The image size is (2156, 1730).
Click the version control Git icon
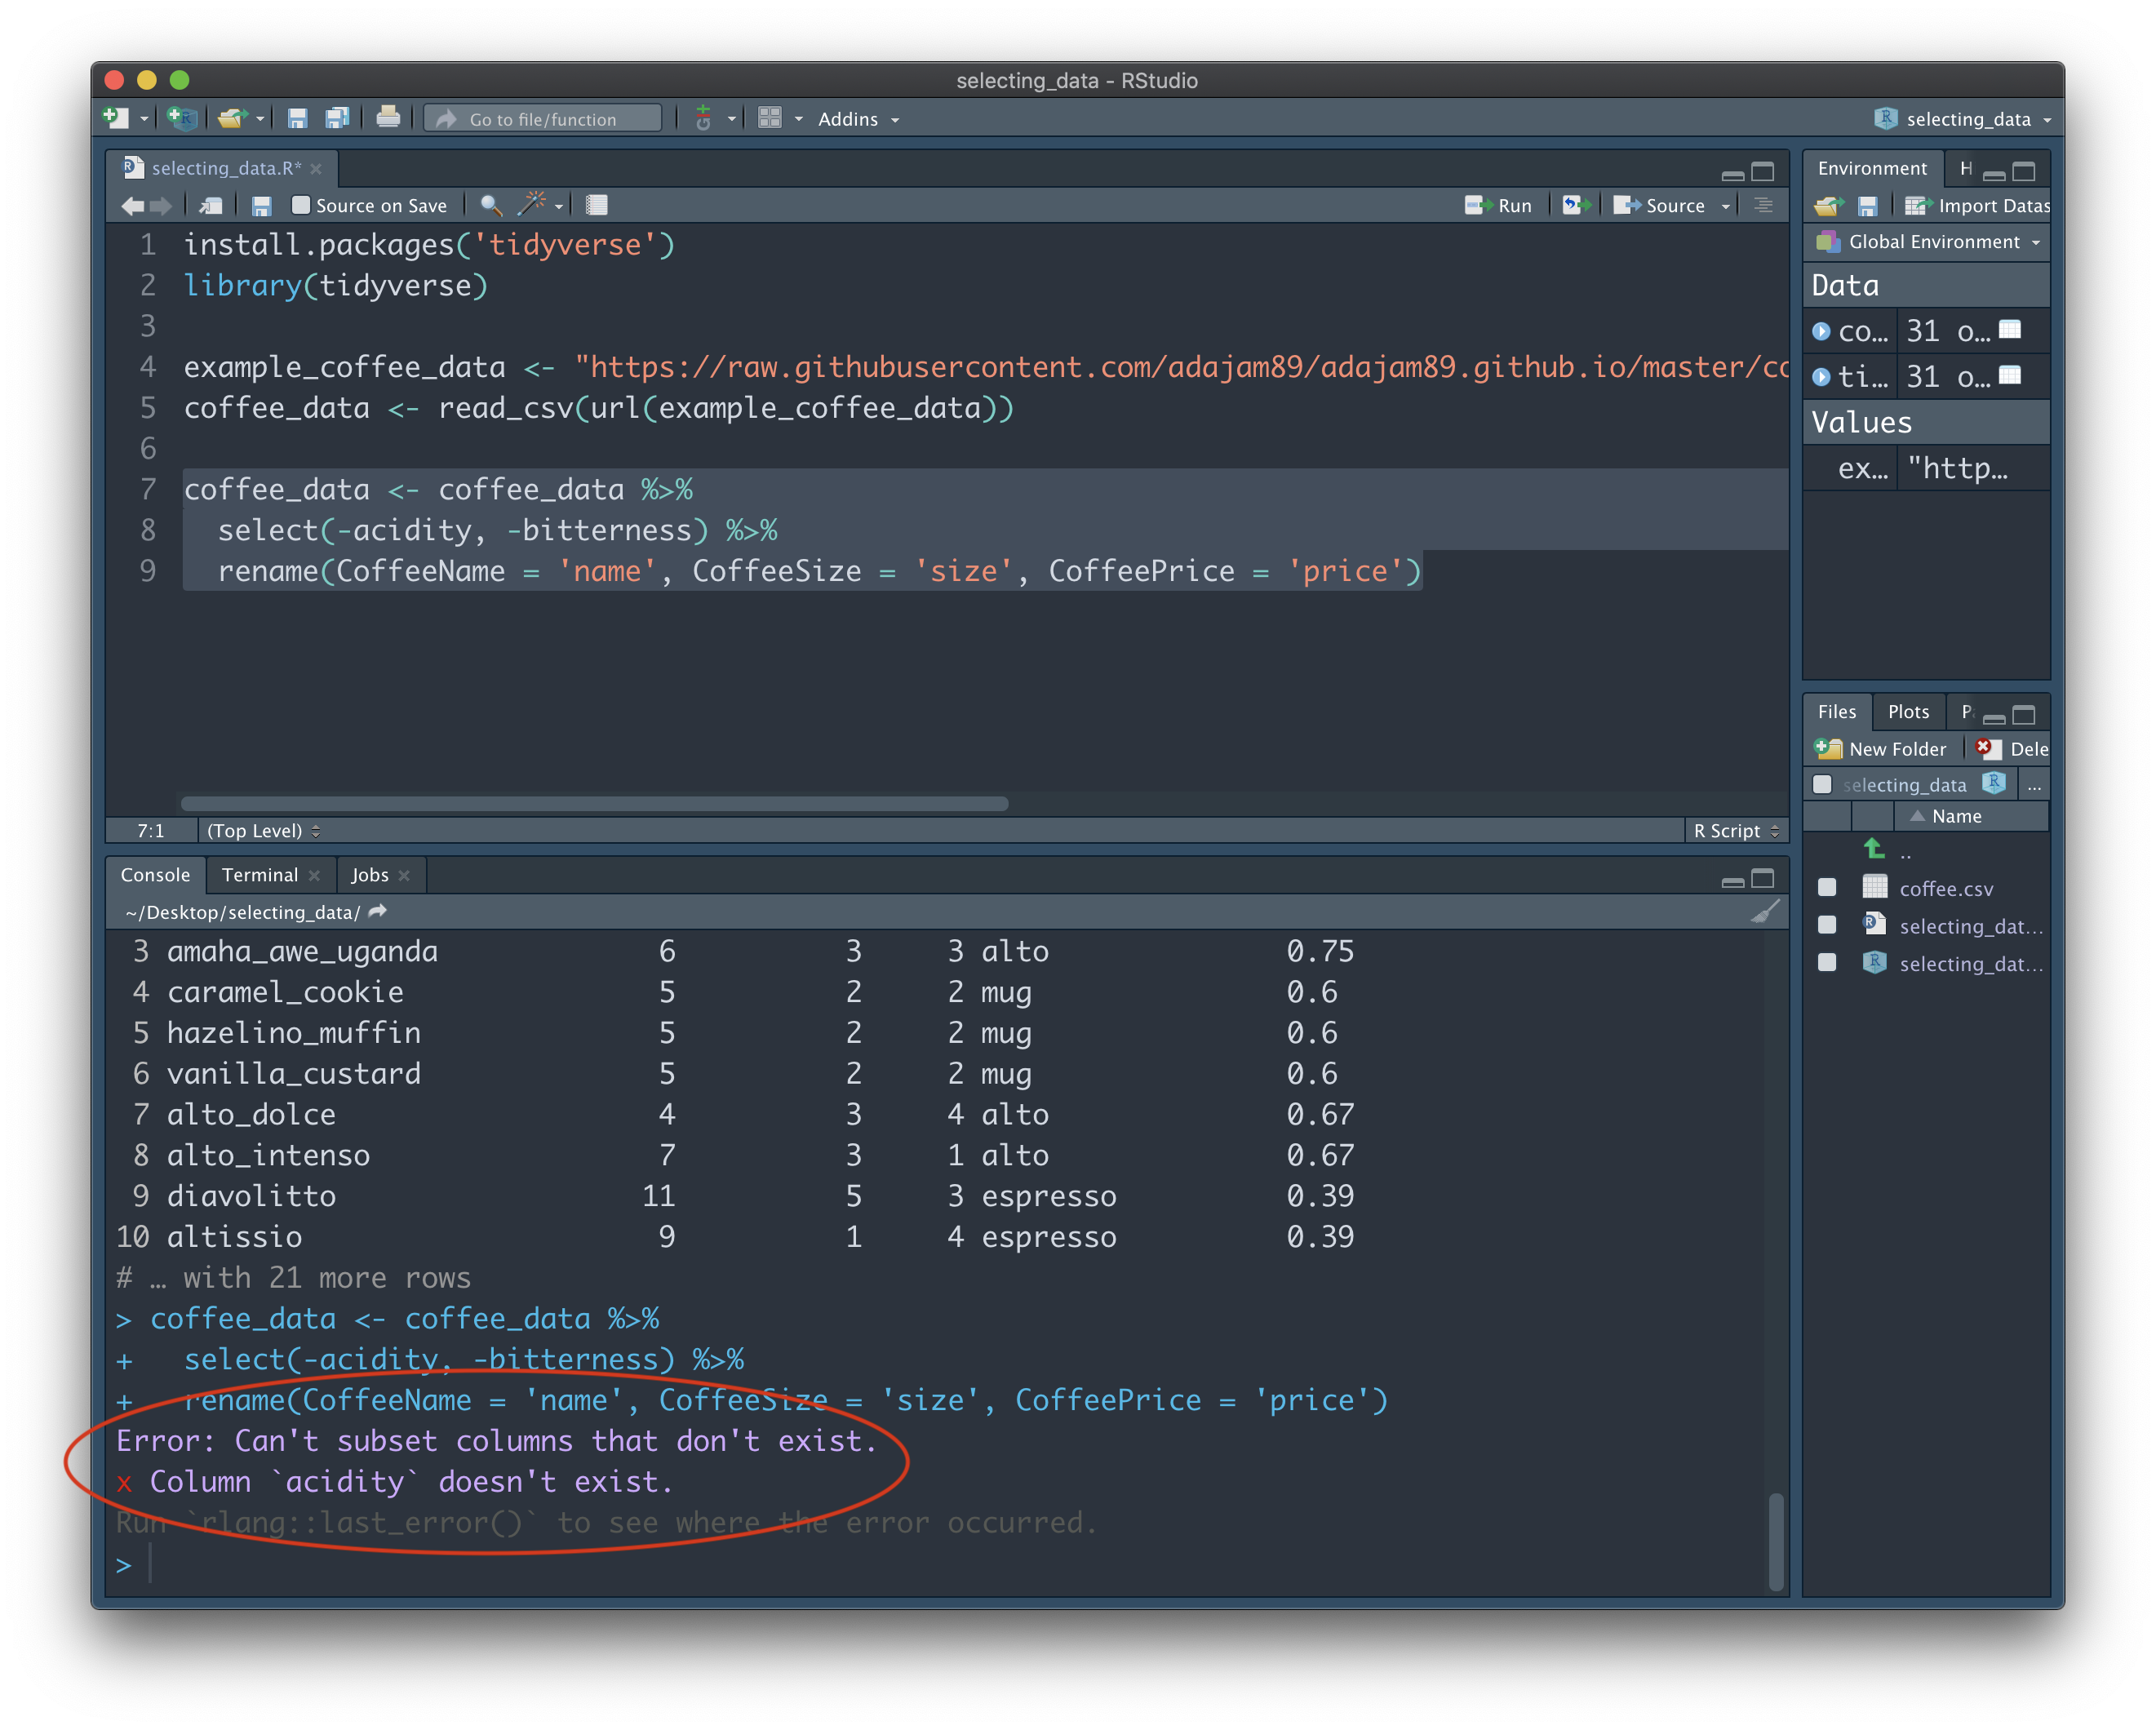703,118
